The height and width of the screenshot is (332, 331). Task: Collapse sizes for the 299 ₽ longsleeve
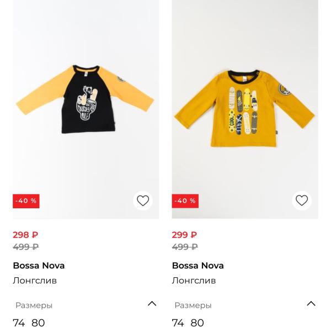click(311, 304)
